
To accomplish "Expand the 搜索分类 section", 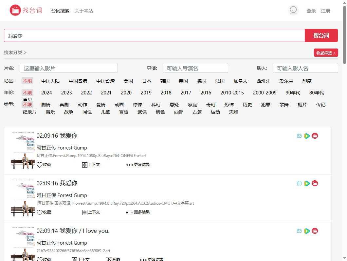I will coord(15,52).
